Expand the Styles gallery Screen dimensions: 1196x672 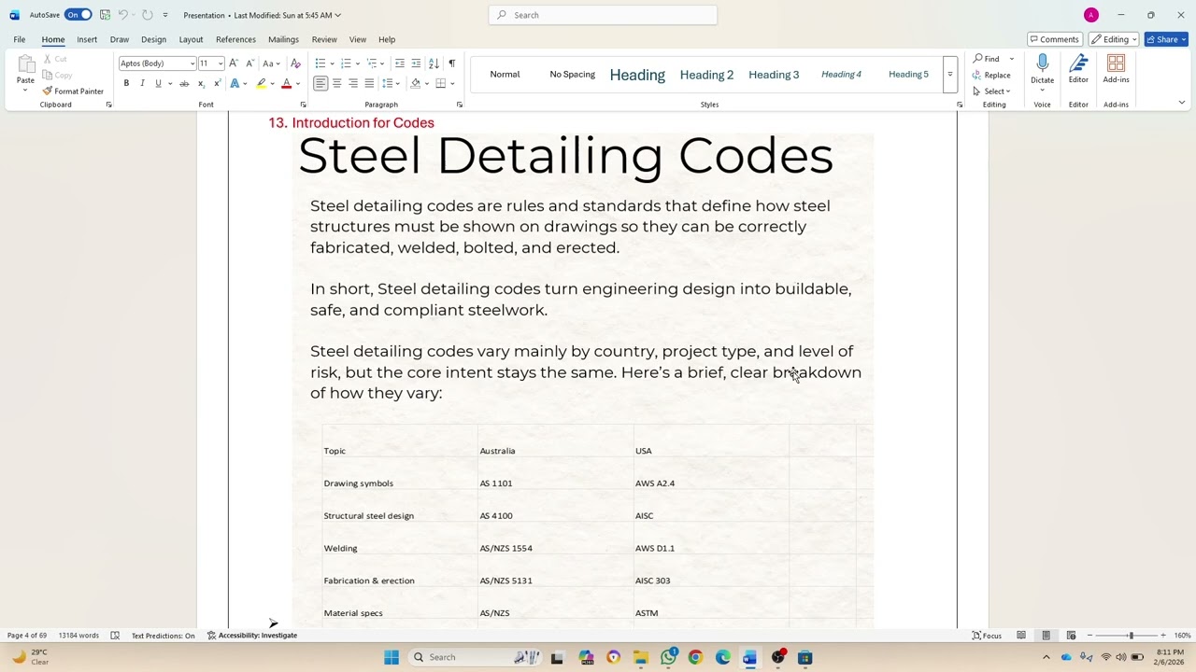click(x=949, y=75)
